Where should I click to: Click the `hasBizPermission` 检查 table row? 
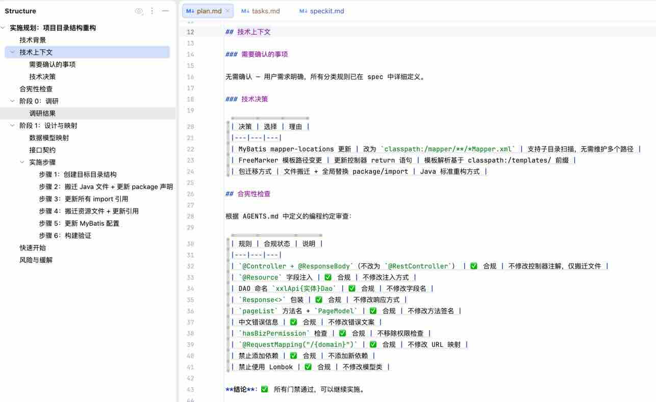[x=331, y=334]
